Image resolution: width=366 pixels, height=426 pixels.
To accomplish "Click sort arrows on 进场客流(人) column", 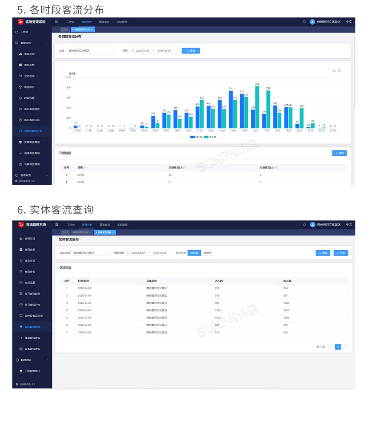I will 186,168.
